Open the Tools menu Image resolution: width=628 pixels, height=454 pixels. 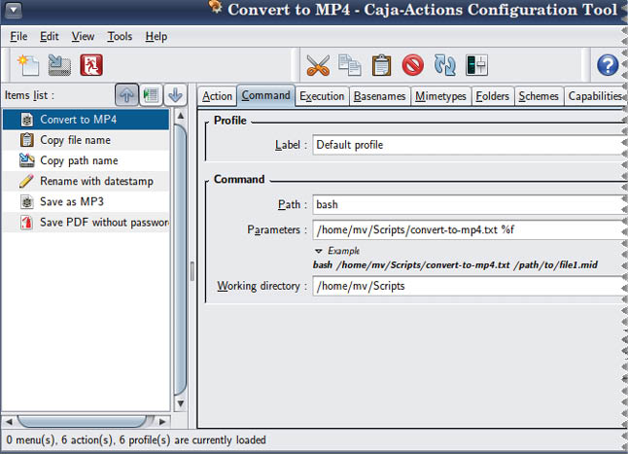coord(121,36)
